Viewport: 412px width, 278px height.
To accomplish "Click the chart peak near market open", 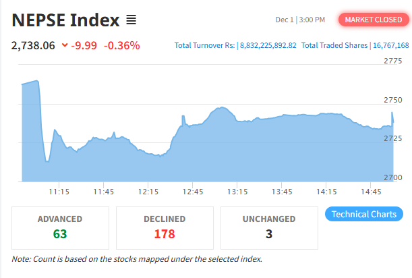I will click(x=37, y=81).
